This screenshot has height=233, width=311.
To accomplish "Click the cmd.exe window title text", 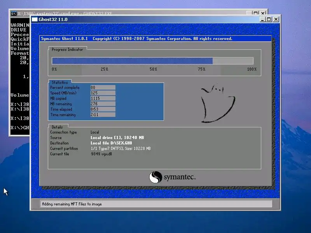I will click(x=65, y=14).
